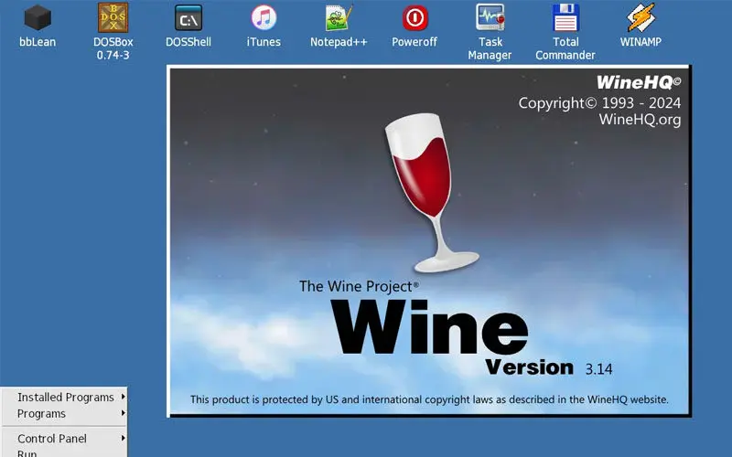Choose the Programs menu entry
The image size is (732, 457).
pyautogui.click(x=42, y=414)
